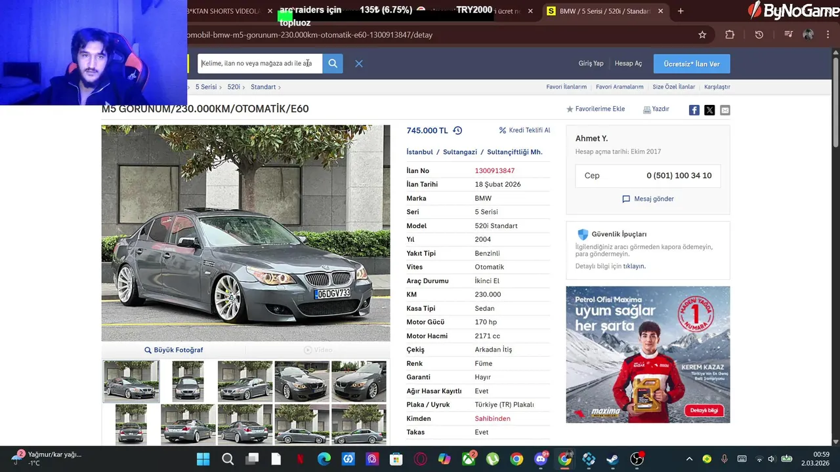Click the 745.000 TL price
Viewport: 840px width, 472px height.
click(427, 130)
